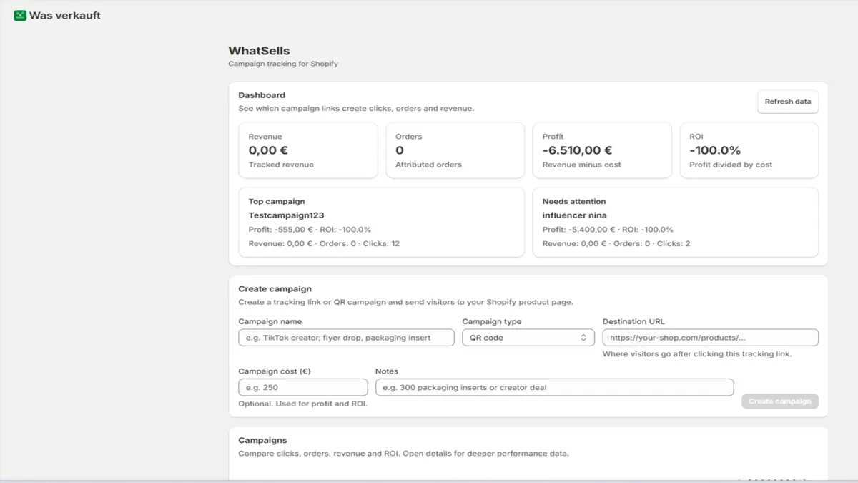Image resolution: width=858 pixels, height=483 pixels.
Task: Click the Attributed orders caption
Action: coord(428,165)
